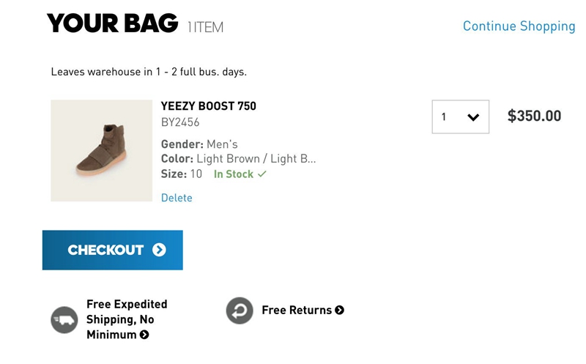The image size is (586, 364).
Task: Click the circular returns arrow icon
Action: coord(240,311)
